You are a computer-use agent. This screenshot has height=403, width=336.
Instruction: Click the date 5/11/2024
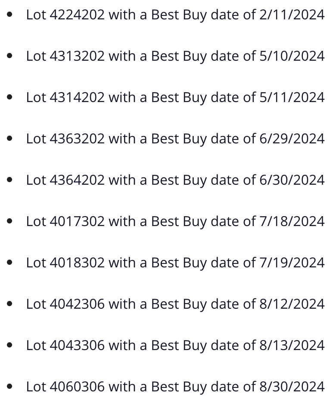tap(292, 98)
